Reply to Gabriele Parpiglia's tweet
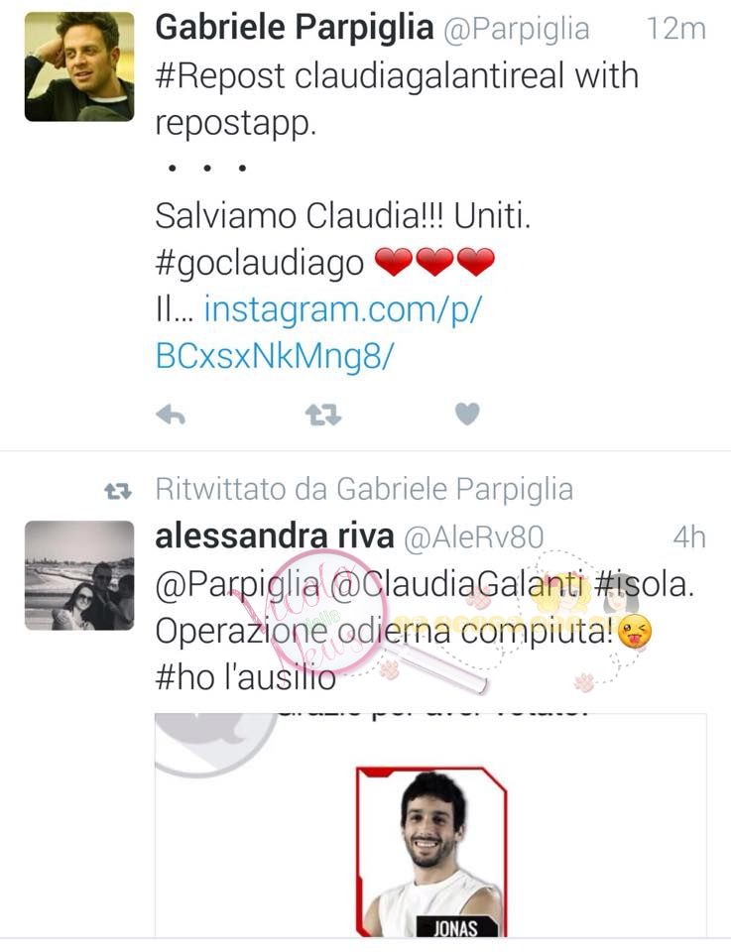 (170, 416)
